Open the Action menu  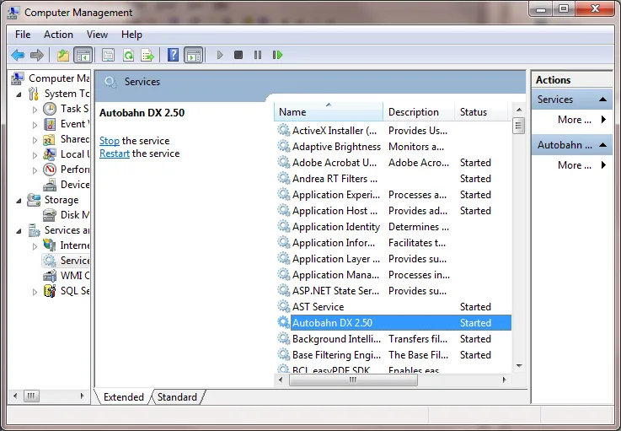tap(58, 35)
